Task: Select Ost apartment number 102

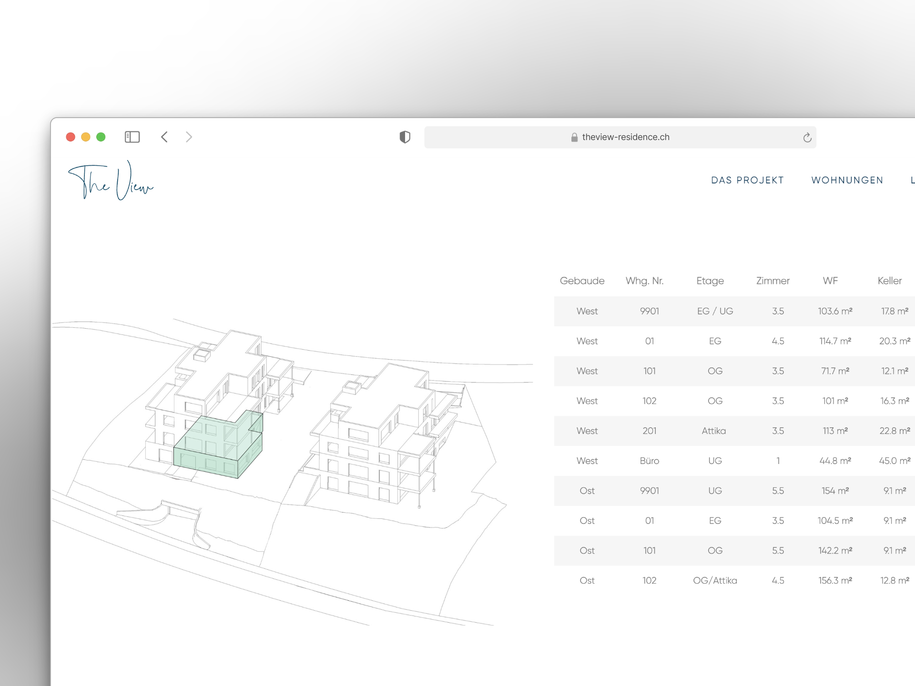Action: pyautogui.click(x=650, y=581)
